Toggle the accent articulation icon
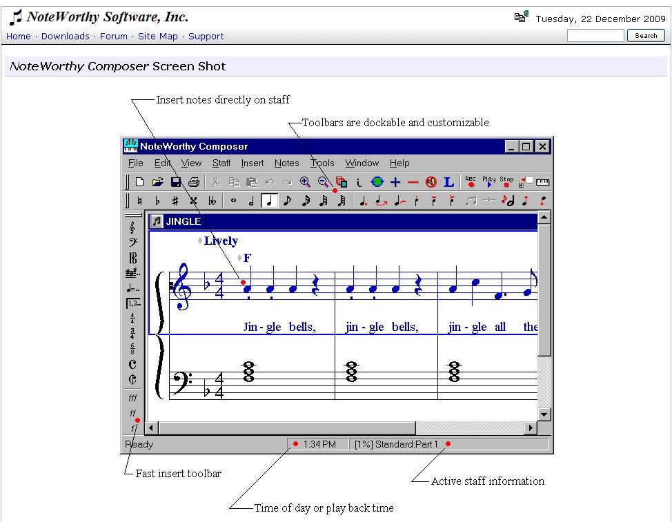 [x=452, y=201]
